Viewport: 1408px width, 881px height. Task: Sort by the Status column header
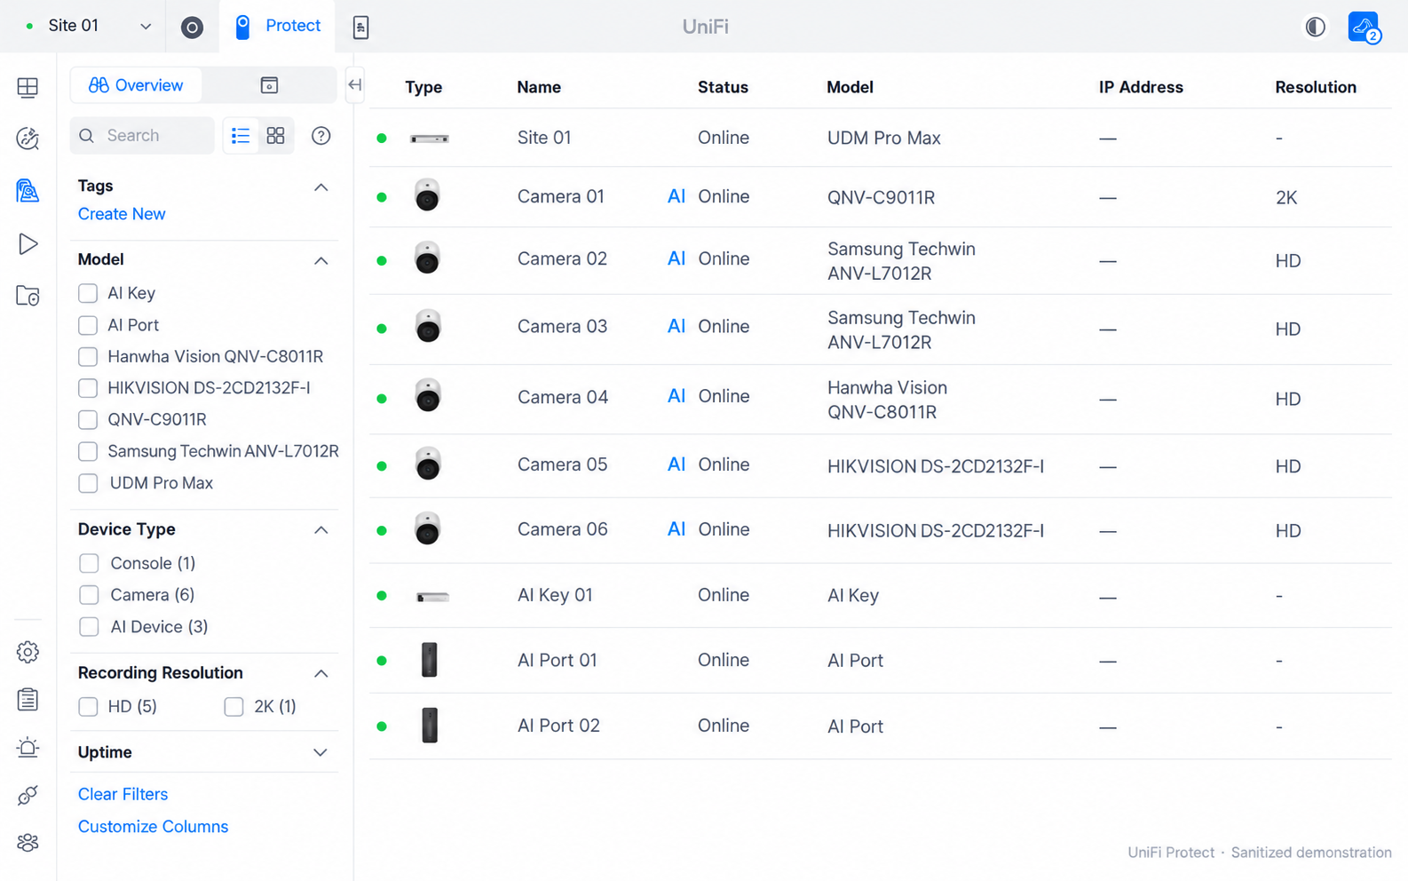(x=723, y=87)
